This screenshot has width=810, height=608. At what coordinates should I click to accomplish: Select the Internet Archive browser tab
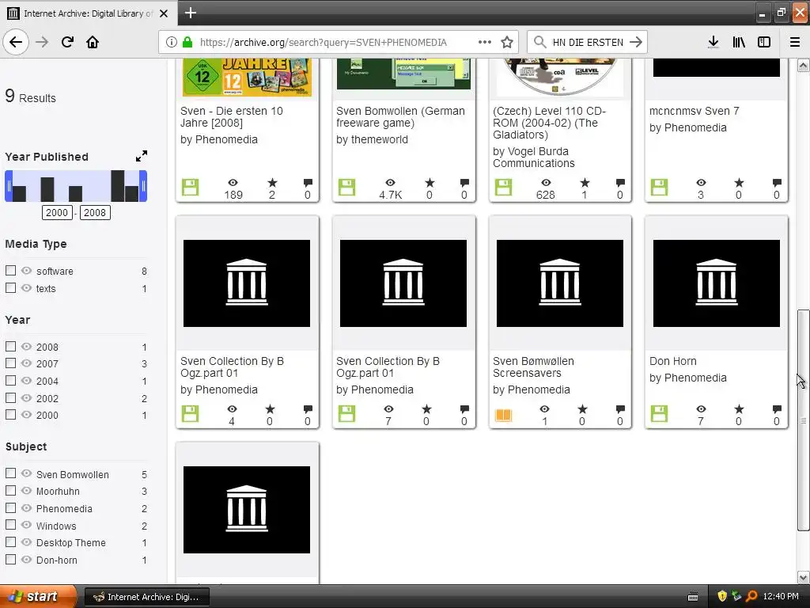point(89,13)
